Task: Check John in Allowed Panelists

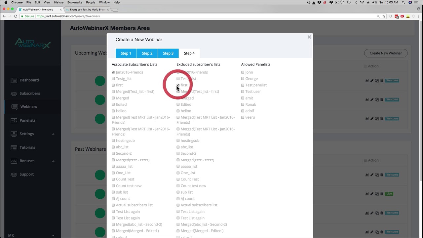Action: tap(243, 72)
